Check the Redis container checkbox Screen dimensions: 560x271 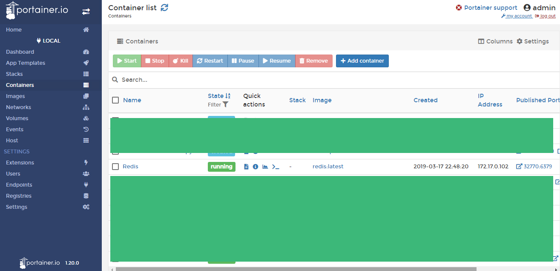(x=115, y=167)
